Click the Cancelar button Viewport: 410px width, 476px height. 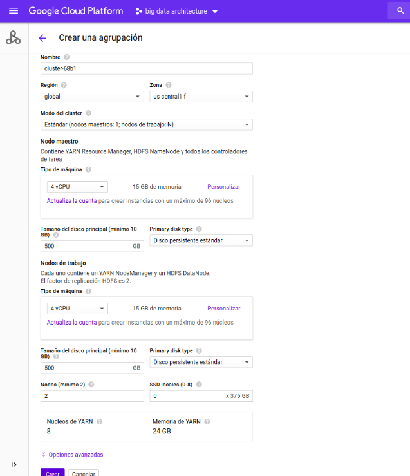(84, 472)
